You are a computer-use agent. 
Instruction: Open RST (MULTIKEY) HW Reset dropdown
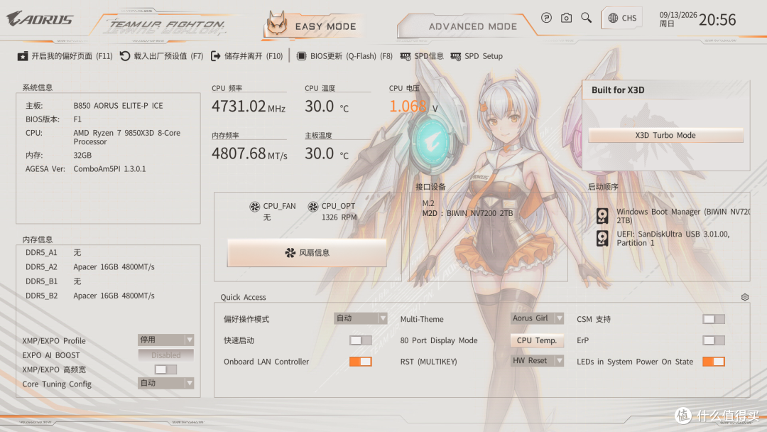[537, 360]
